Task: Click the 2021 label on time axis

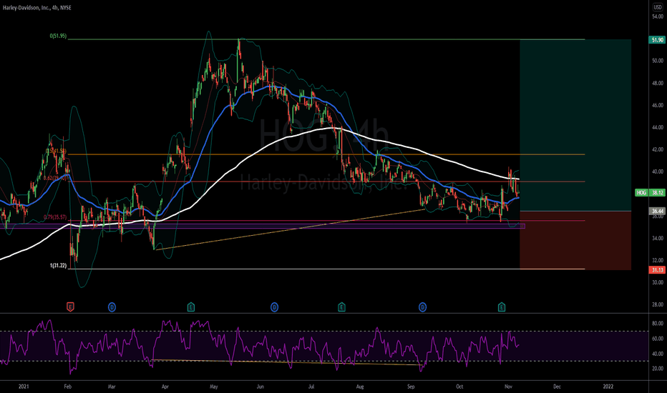Action: click(x=24, y=387)
